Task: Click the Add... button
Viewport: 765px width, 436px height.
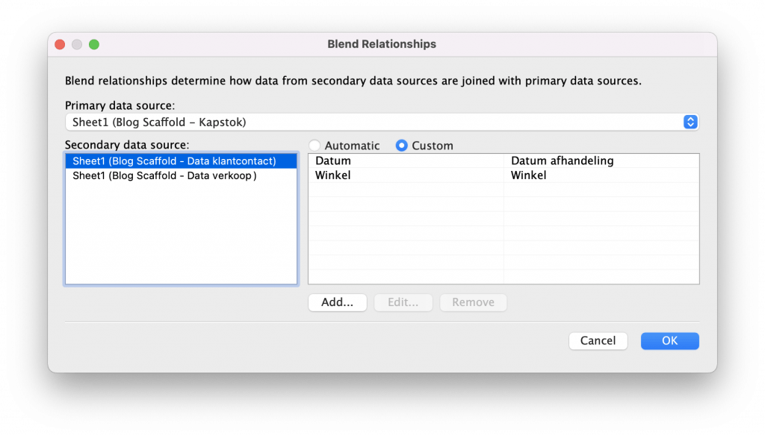Action: click(x=337, y=302)
